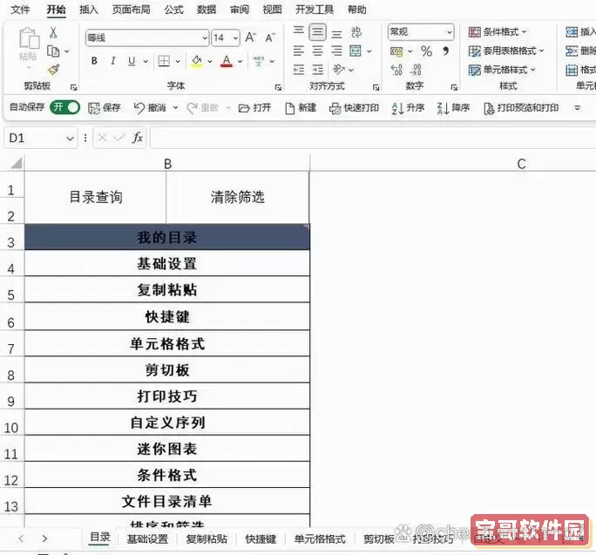Switch to the 页面布局 ribbon tab
The height and width of the screenshot is (555, 596).
click(131, 10)
